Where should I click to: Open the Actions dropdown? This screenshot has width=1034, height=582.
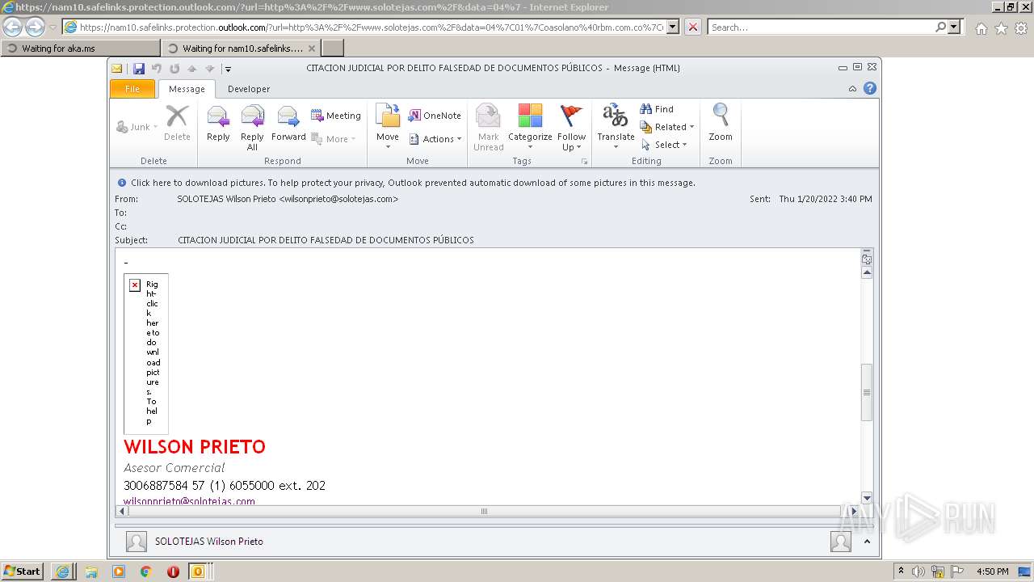pyautogui.click(x=435, y=139)
